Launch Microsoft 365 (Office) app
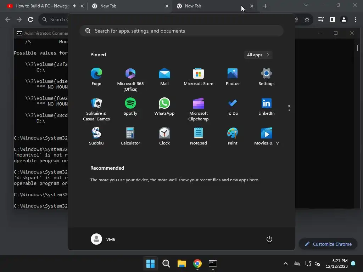 point(130,79)
